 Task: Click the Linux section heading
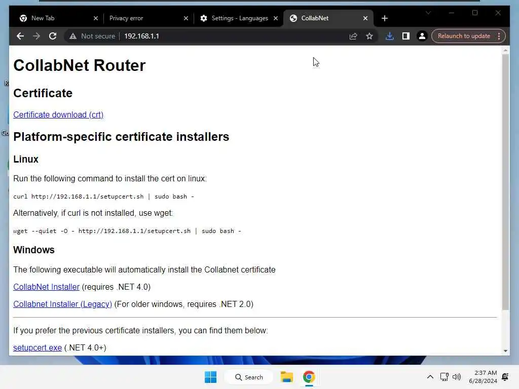(26, 159)
